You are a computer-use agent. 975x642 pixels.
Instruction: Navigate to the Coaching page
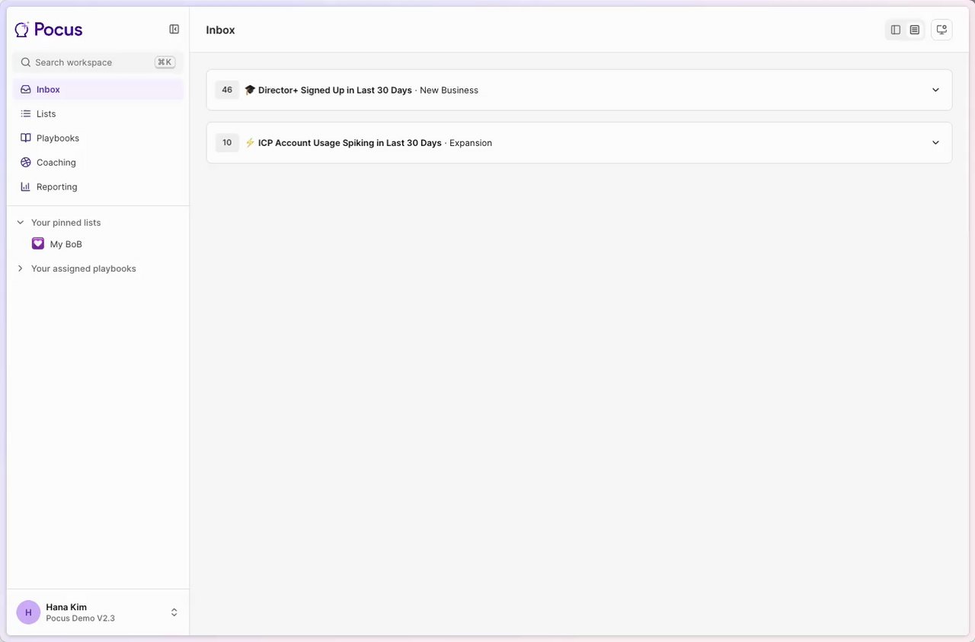pyautogui.click(x=56, y=163)
